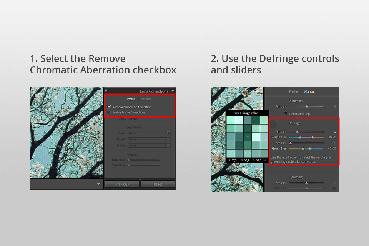Click the 'Vignetting' heading above Midpoint

point(296,177)
